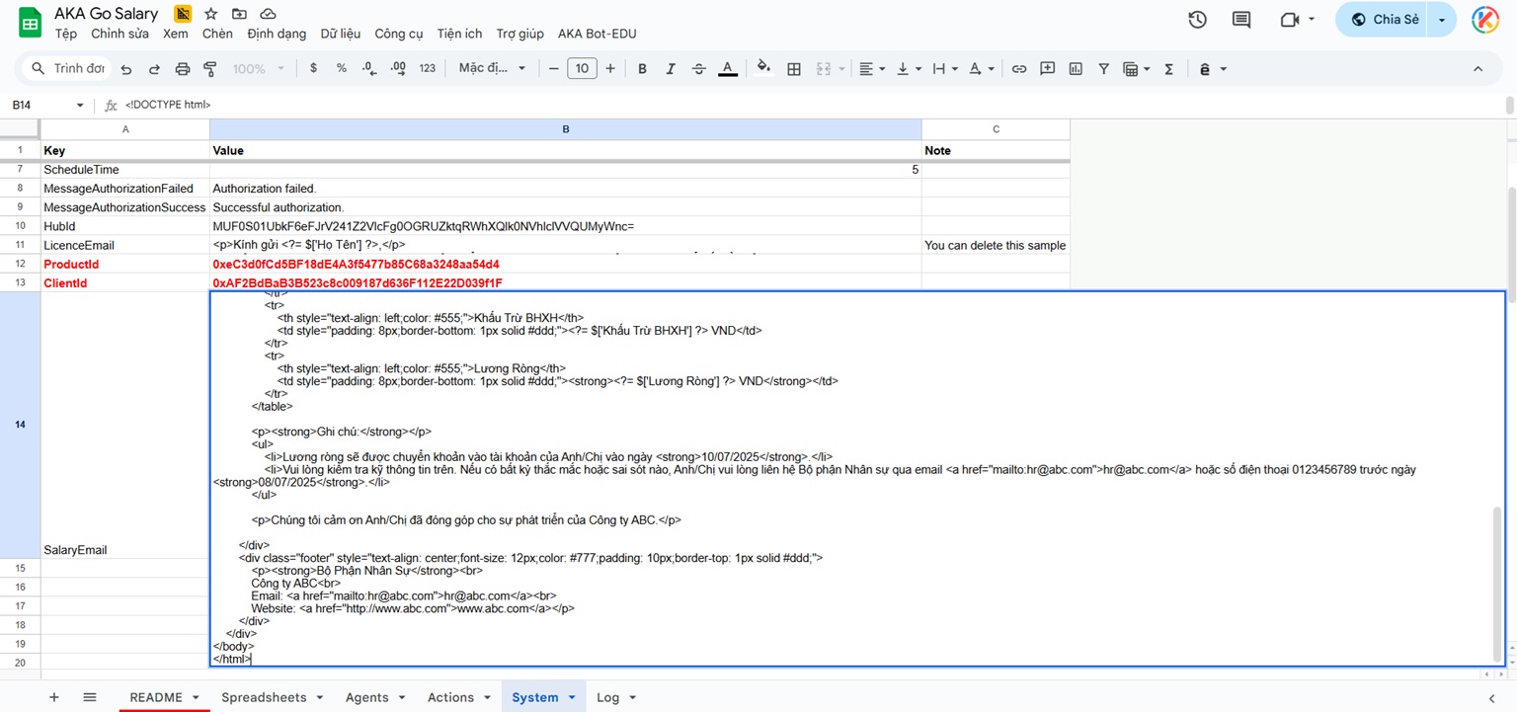Click the insert link icon
The height and width of the screenshot is (712, 1517).
coord(1019,69)
